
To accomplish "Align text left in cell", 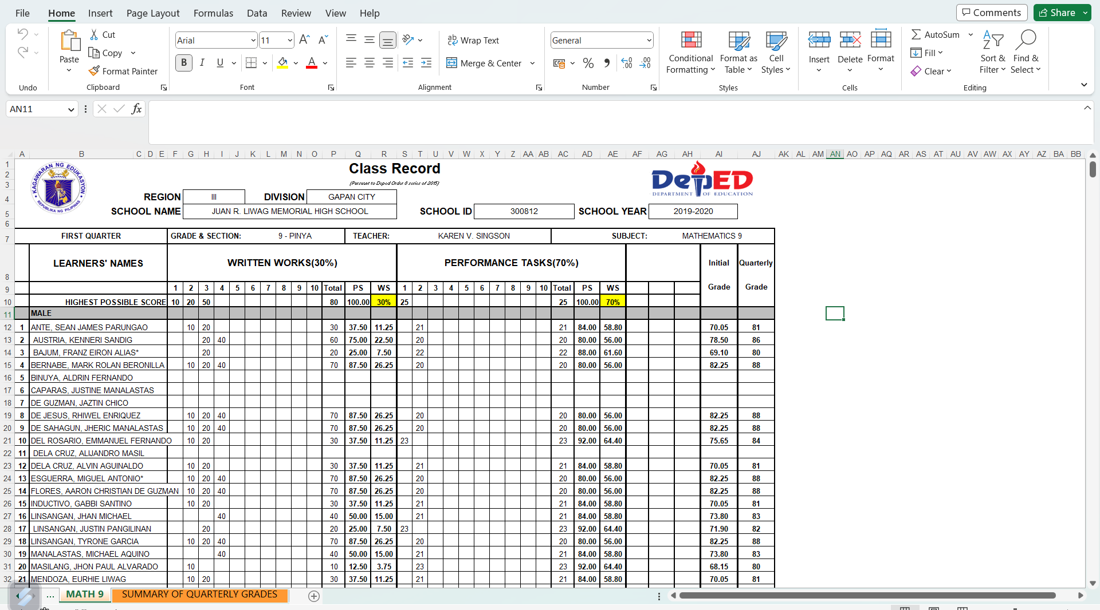I will point(351,63).
